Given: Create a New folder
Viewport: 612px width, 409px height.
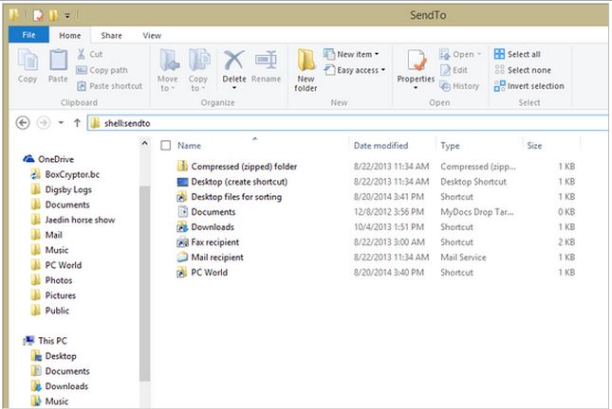Looking at the screenshot, I should [306, 70].
